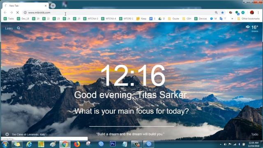The image size is (263, 148).
Task: Open the dashboard settings gear
Action: [x=7, y=134]
